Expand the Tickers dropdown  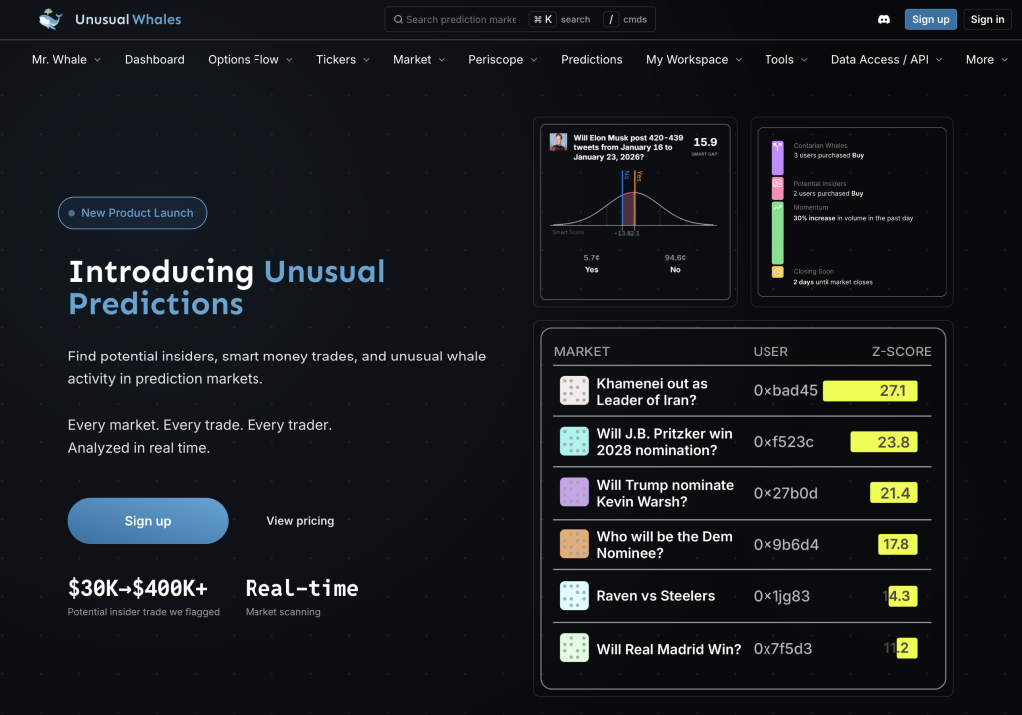(343, 59)
